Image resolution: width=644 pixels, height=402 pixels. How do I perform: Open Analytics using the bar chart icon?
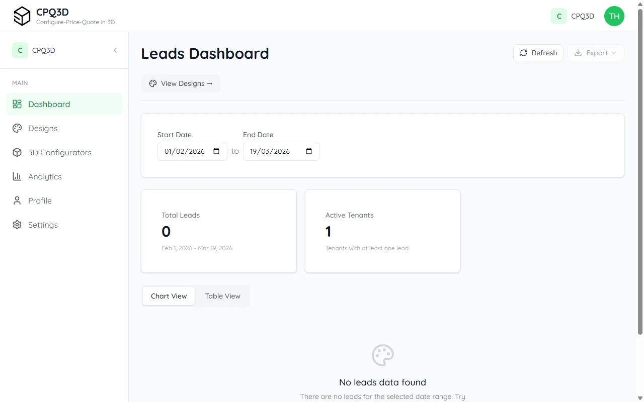pyautogui.click(x=17, y=176)
